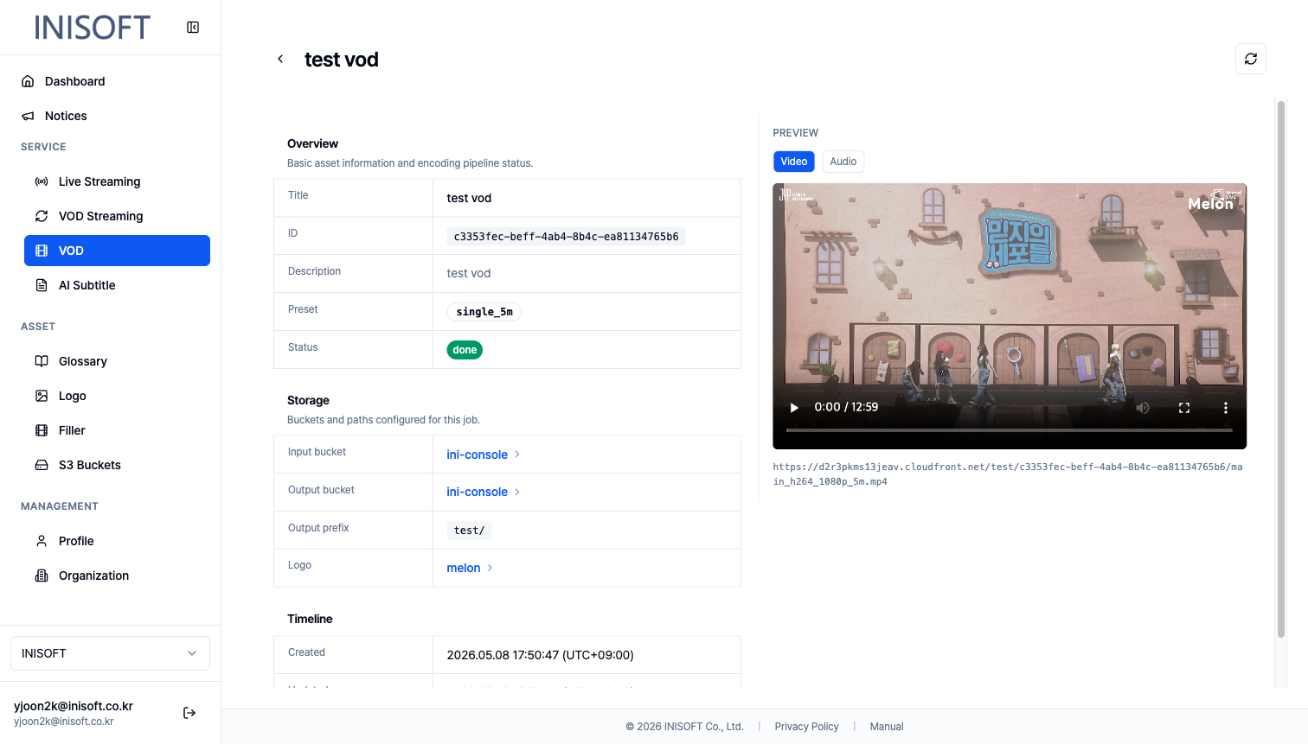The height and width of the screenshot is (744, 1308).
Task: Collapse the sidebar with the panel icon
Action: (x=193, y=28)
